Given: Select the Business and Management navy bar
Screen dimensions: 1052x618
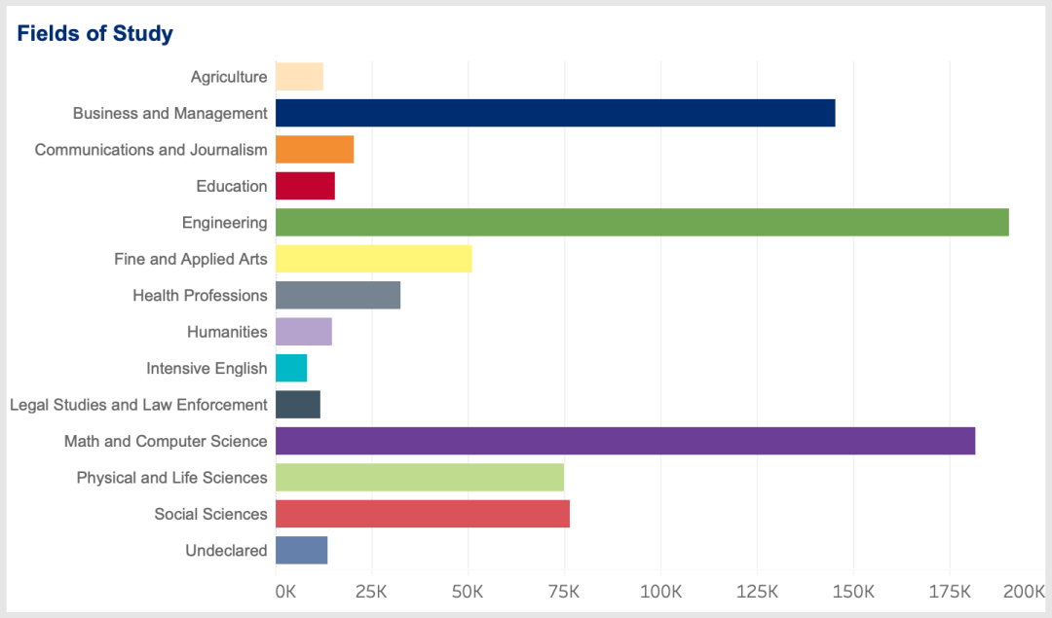Looking at the screenshot, I should click(x=555, y=113).
